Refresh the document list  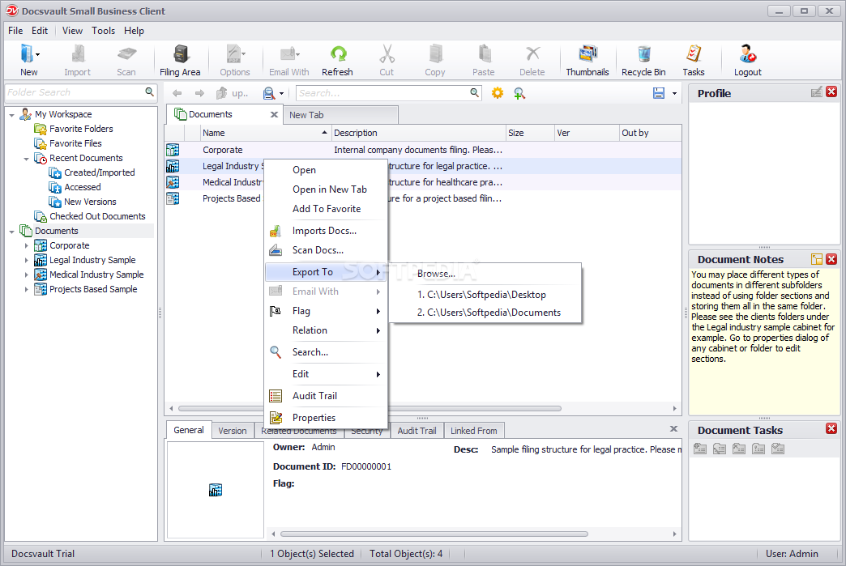(x=337, y=61)
